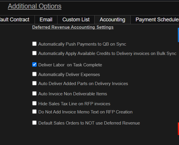
Task: Check Hide Sales Tax Line on RFP invoices
Action: coord(35,103)
